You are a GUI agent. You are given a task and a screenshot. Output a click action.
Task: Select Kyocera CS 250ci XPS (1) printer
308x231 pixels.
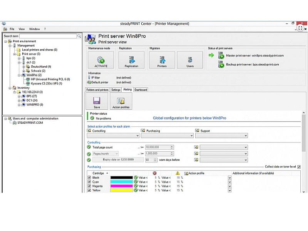(x=46, y=84)
